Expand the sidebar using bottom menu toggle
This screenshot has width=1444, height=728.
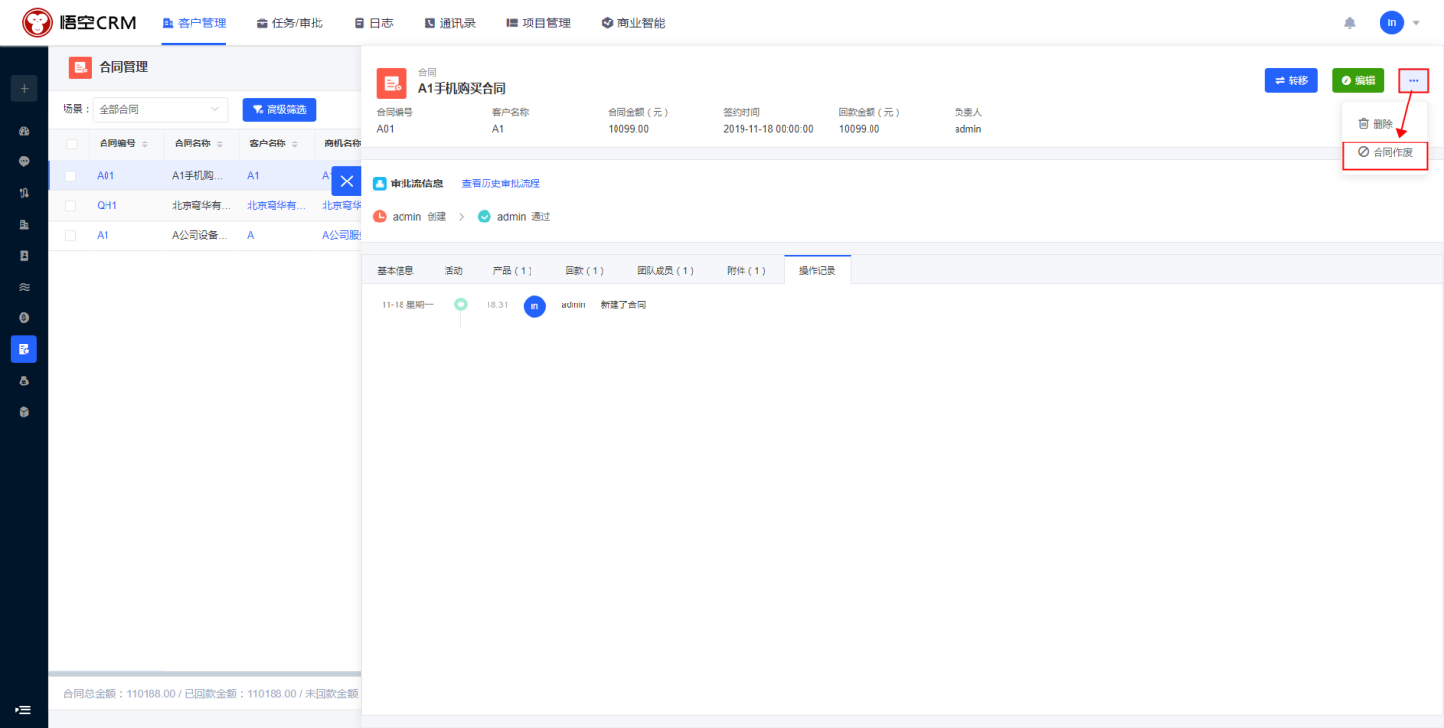click(23, 709)
